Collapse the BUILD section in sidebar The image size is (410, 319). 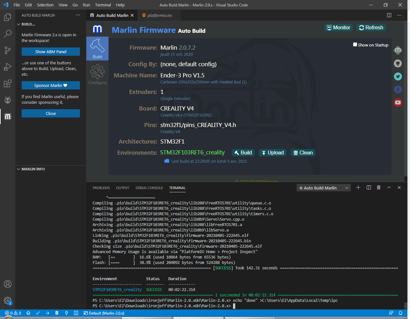18,24
